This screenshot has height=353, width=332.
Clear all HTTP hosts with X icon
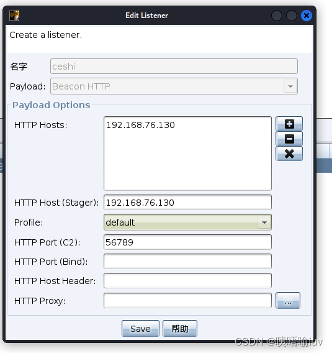pos(289,154)
